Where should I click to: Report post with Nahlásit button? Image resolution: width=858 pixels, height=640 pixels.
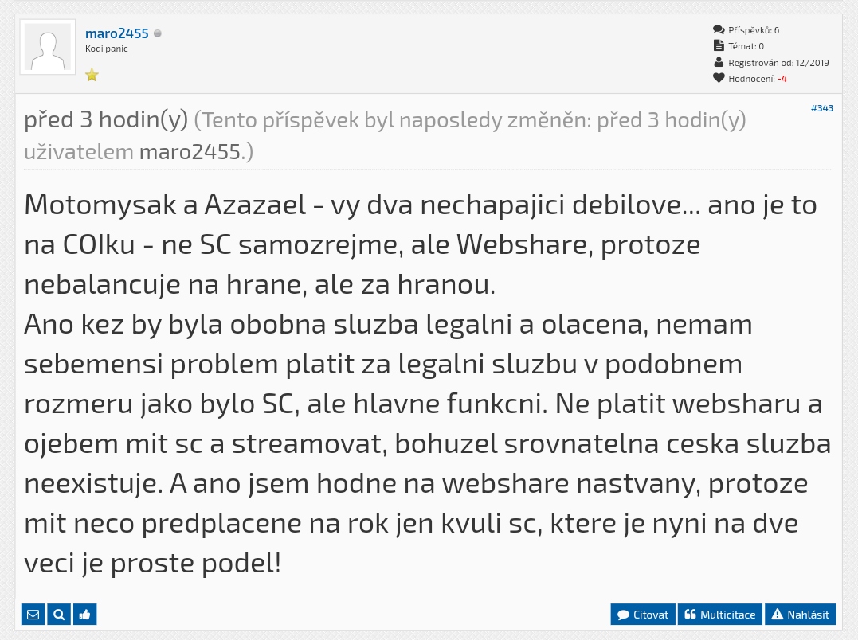tap(801, 615)
